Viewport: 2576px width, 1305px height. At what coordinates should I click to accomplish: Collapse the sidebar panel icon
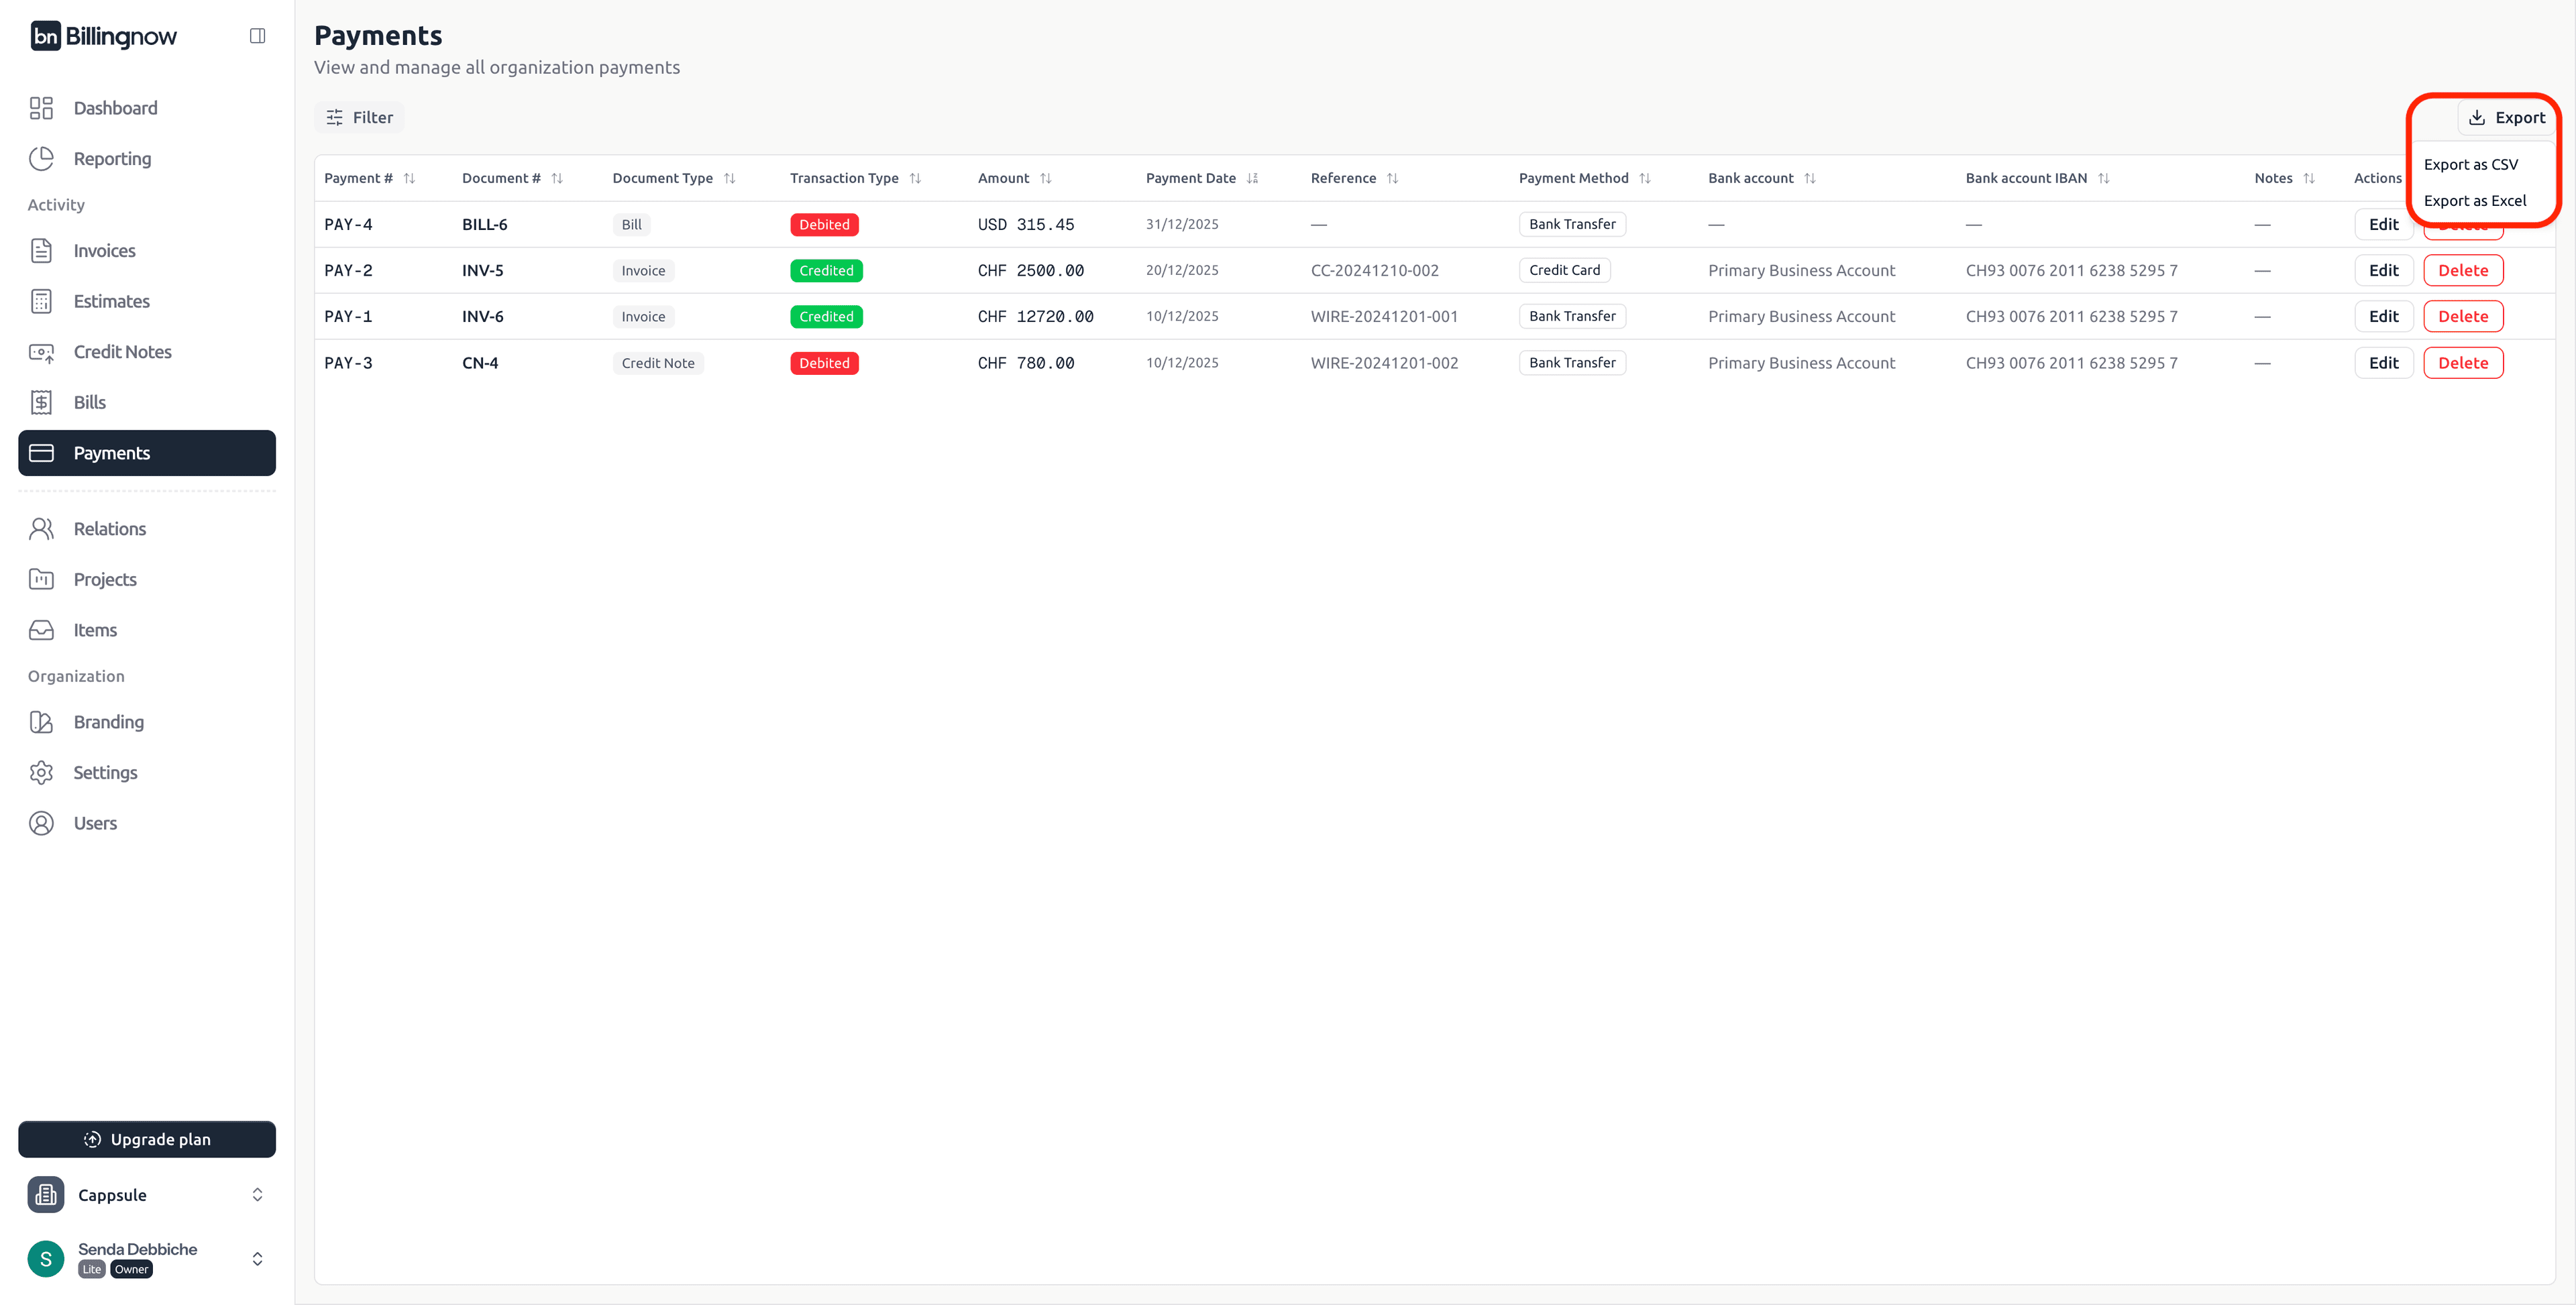(257, 36)
